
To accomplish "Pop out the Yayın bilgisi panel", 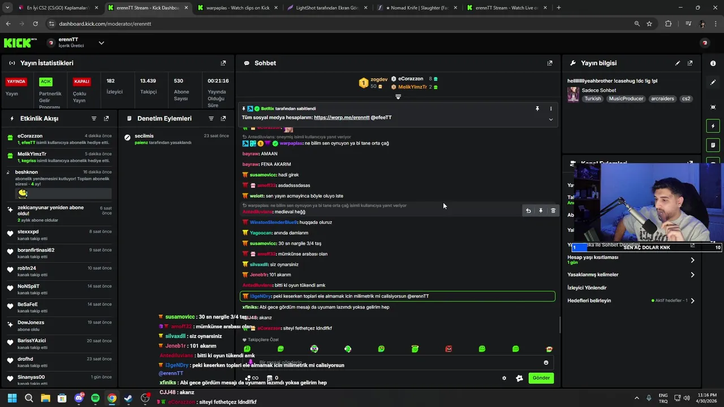I will pos(690,63).
